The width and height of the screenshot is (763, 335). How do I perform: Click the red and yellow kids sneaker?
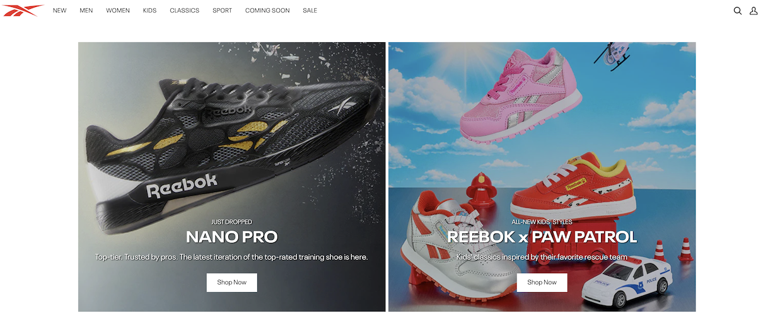coord(571,186)
